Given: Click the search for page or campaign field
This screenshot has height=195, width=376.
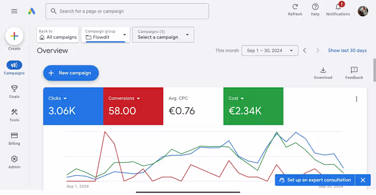Looking at the screenshot, I should 127,11.
